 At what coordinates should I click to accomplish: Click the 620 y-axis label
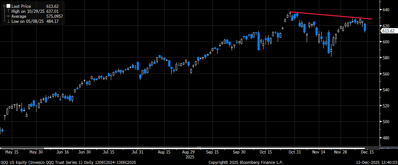(386, 26)
